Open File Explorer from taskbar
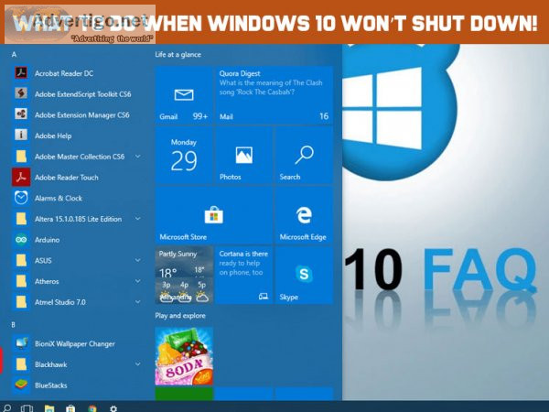 click(x=49, y=408)
